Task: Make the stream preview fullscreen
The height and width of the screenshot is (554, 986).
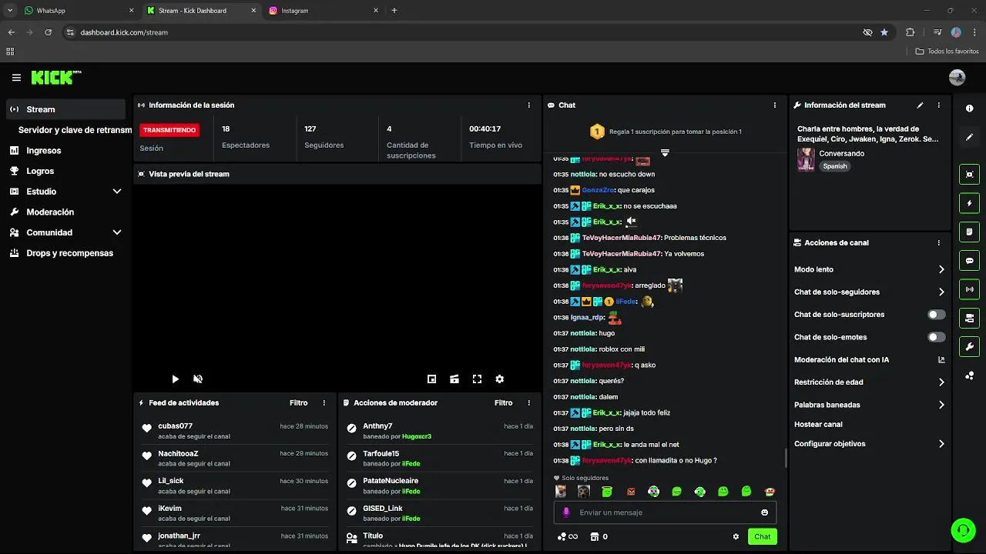Action: [477, 379]
